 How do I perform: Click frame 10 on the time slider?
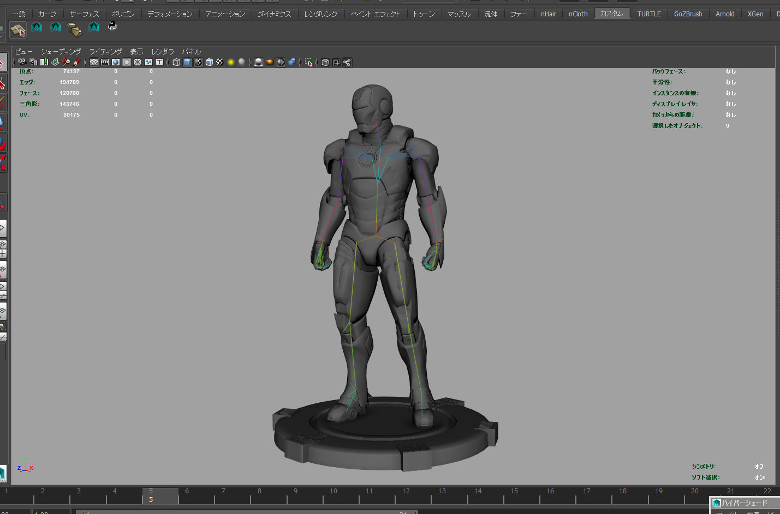(x=333, y=491)
